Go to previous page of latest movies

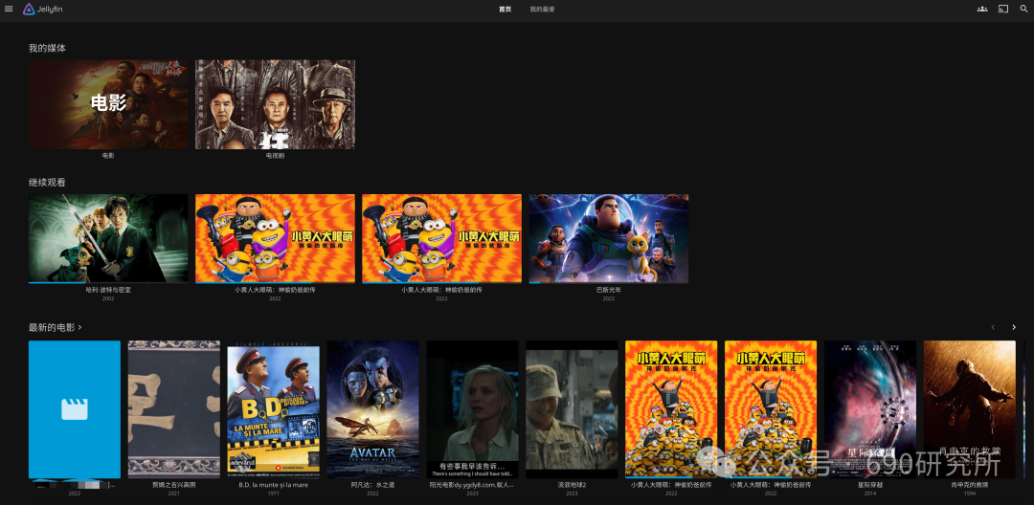pyautogui.click(x=993, y=327)
